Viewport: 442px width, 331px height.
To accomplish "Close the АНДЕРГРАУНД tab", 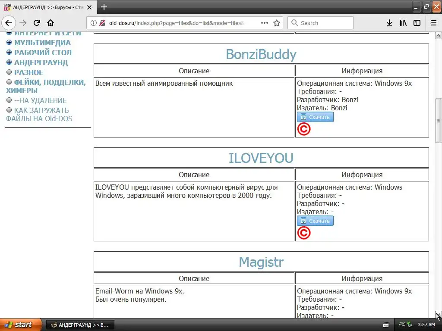I will (x=89, y=7).
